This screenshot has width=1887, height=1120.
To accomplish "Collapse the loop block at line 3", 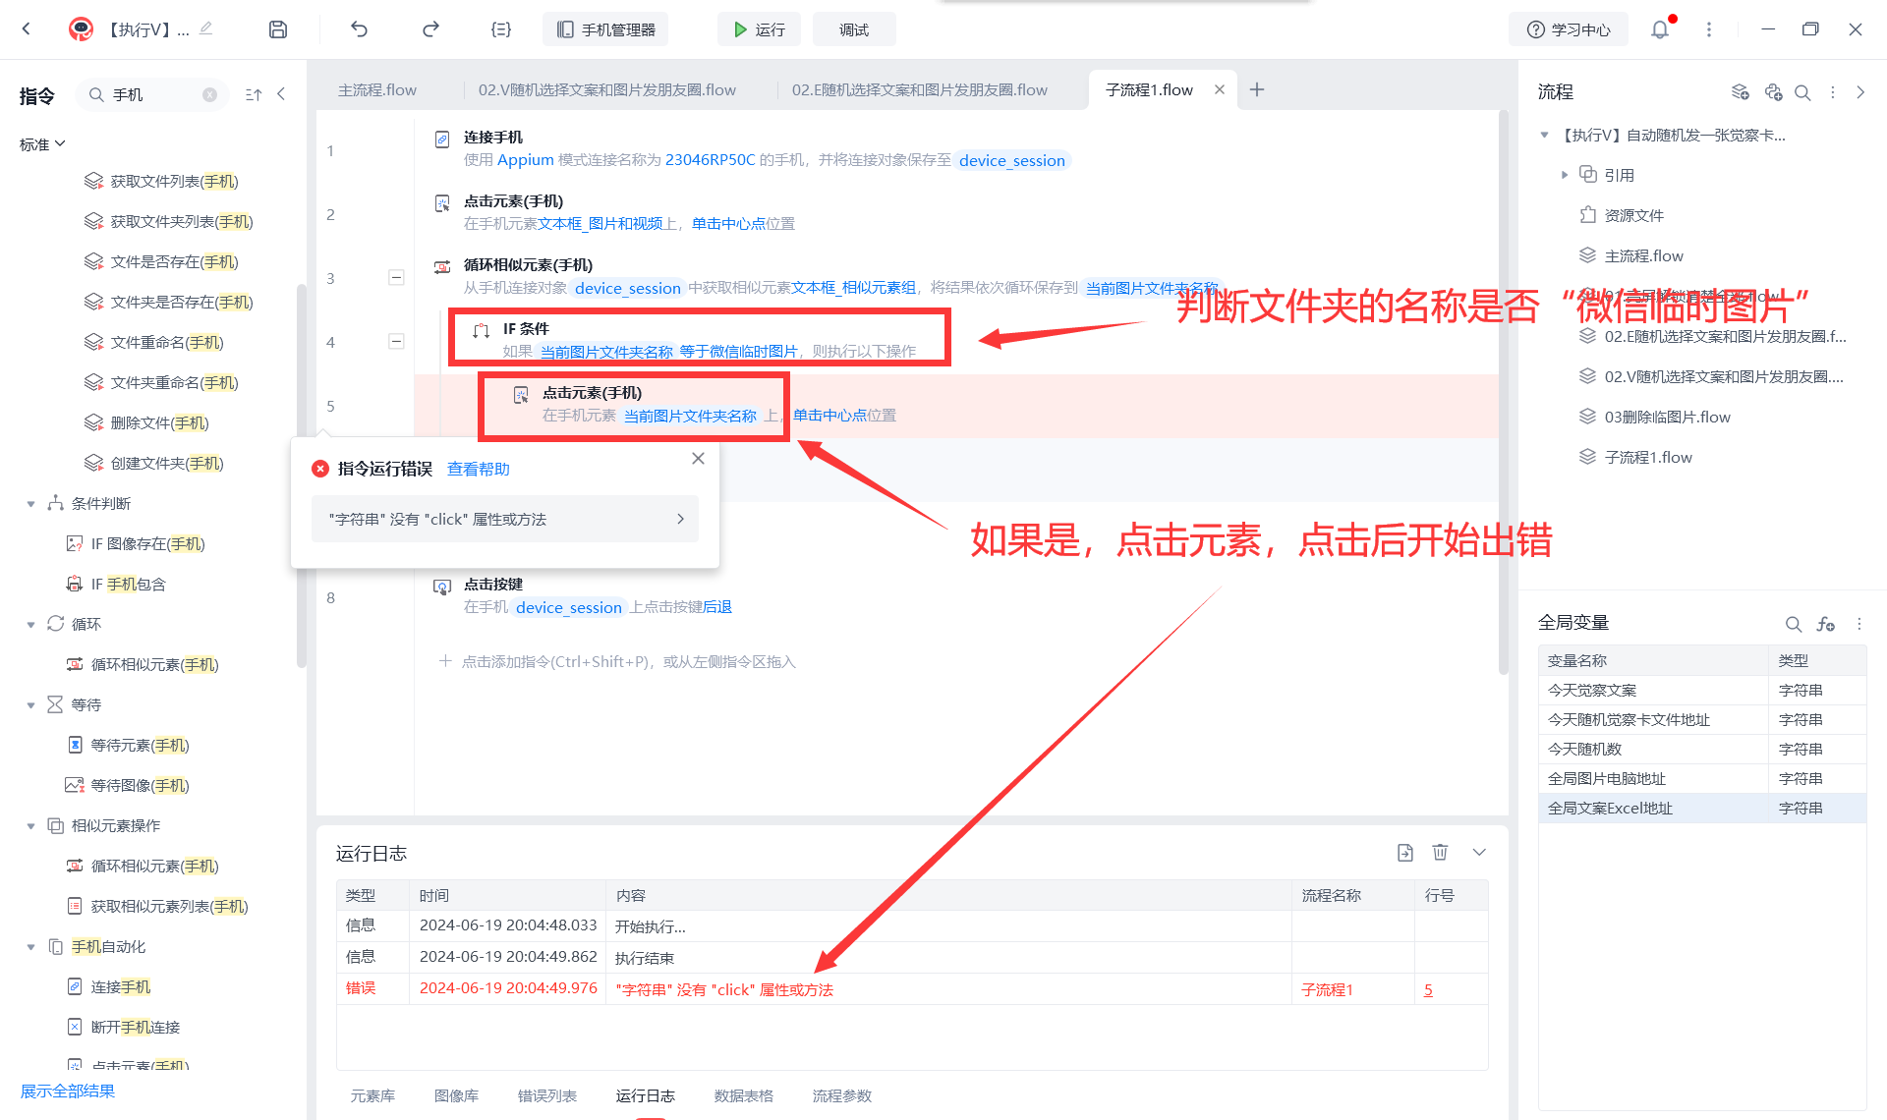I will point(396,278).
